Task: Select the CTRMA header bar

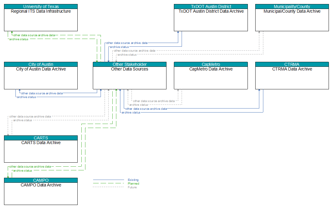Action: click(x=292, y=64)
